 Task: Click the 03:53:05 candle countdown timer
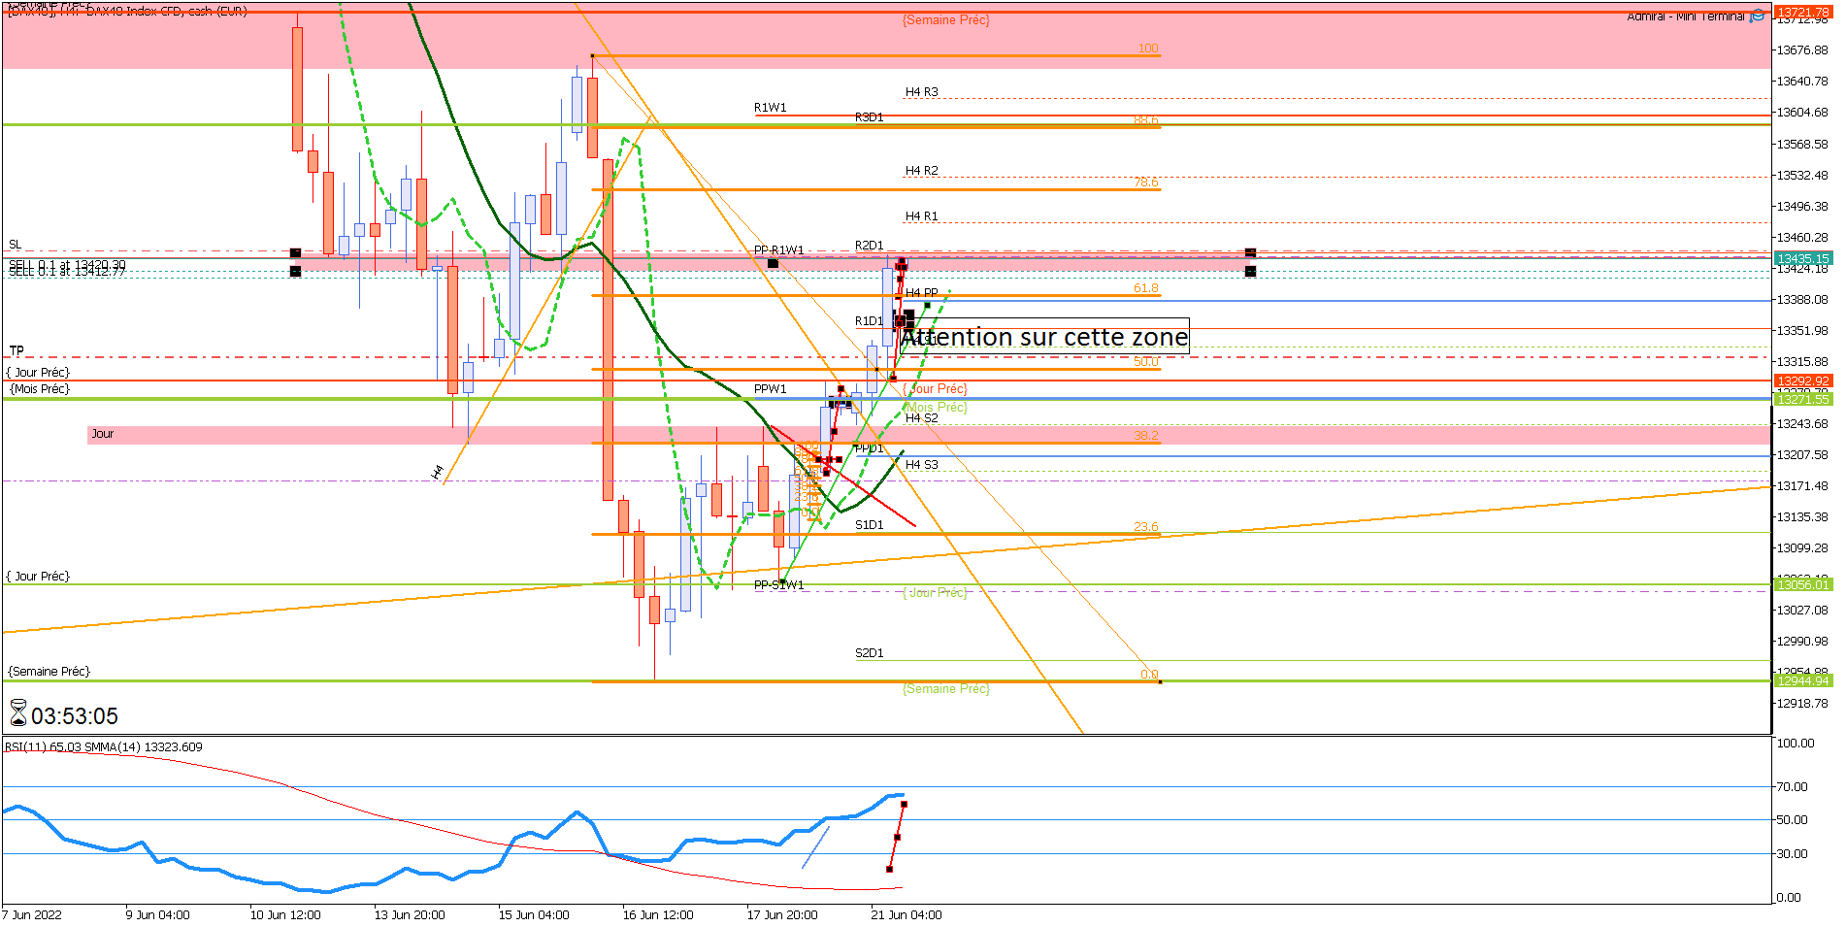pyautogui.click(x=75, y=716)
